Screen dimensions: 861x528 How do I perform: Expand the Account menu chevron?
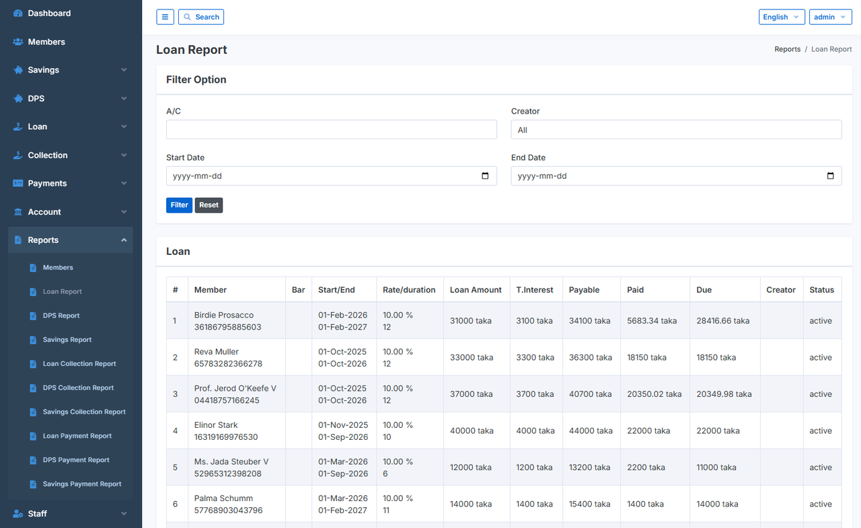[x=124, y=212]
